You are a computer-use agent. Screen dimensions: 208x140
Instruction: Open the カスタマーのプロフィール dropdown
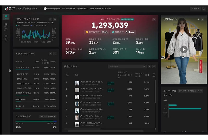click(191, 91)
